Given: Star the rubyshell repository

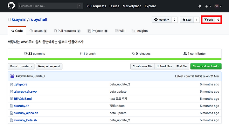Looking at the screenshot, I should 187,20.
